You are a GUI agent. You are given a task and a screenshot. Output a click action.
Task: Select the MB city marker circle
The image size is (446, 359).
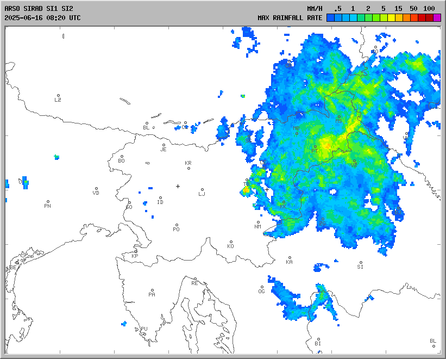pyautogui.click(x=297, y=133)
